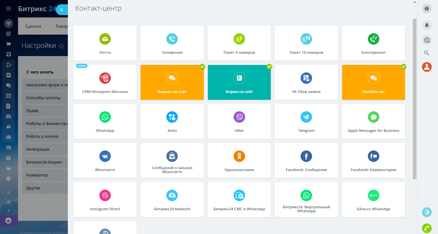Open the Почта mail channel tile
438x234 pixels.
coord(105,43)
